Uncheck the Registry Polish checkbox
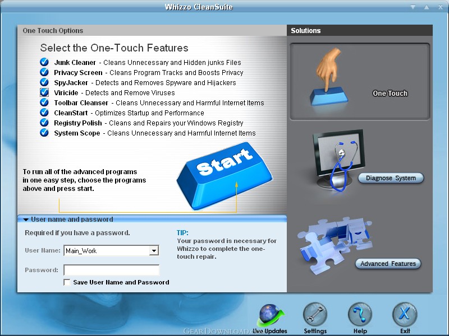The width and height of the screenshot is (449, 336). point(44,123)
